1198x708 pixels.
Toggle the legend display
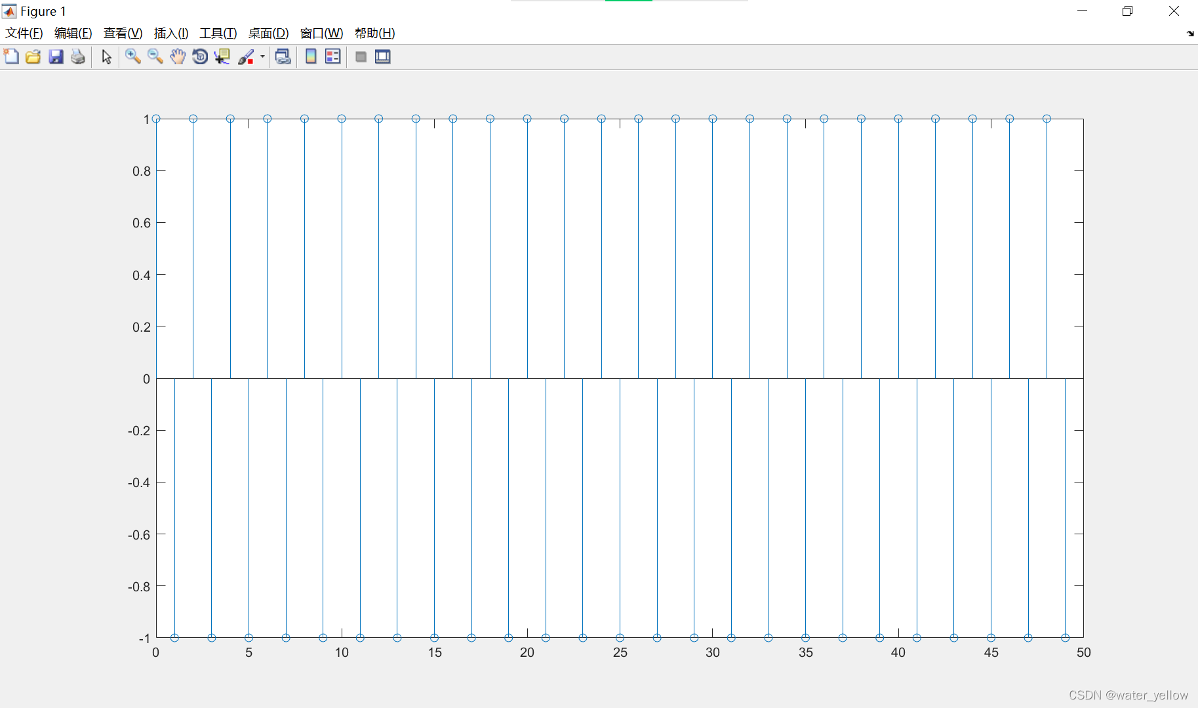point(332,57)
